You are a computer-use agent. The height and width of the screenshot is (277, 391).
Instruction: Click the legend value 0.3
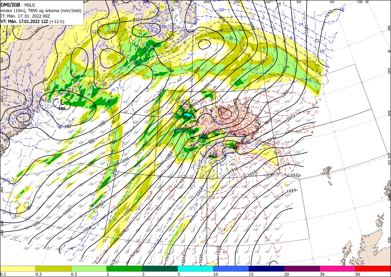pyautogui.click(x=38, y=274)
